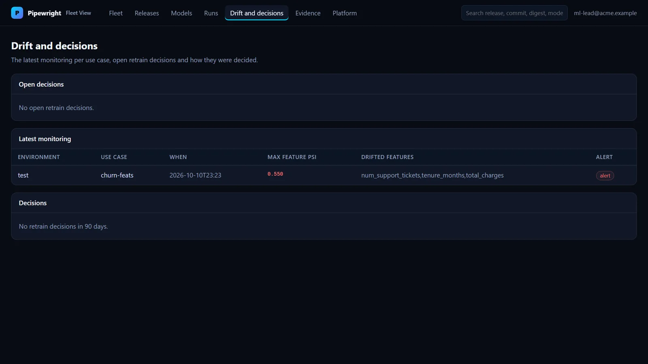Click the Pipewright brand name

click(45, 13)
